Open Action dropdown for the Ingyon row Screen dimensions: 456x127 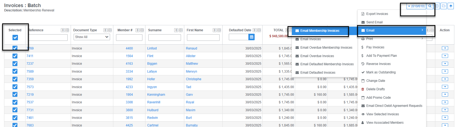pos(445,87)
